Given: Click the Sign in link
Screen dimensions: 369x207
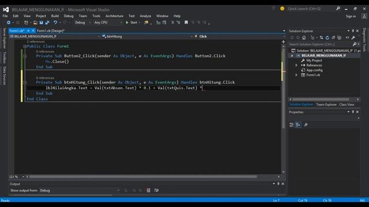Looking at the screenshot, I should point(351,16).
